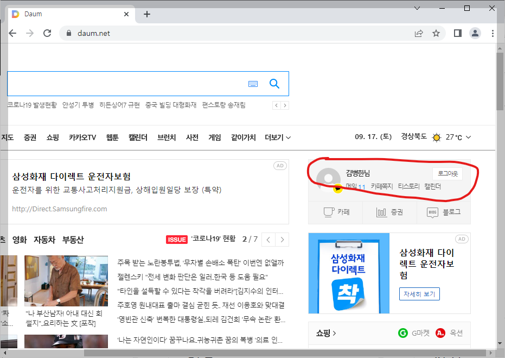Switch to 자동차 news tab
The width and height of the screenshot is (505, 358).
[45, 240]
